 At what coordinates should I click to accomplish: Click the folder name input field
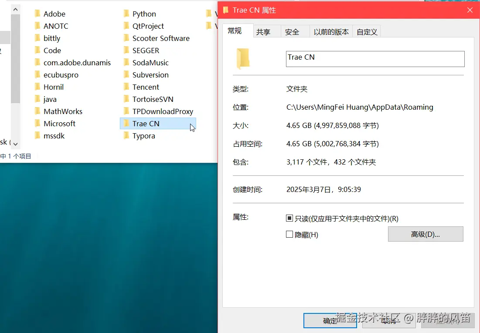[375, 58]
